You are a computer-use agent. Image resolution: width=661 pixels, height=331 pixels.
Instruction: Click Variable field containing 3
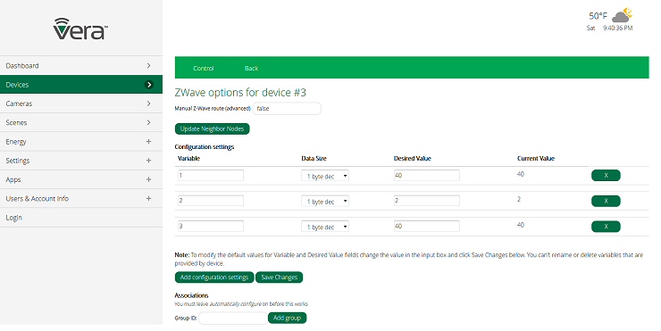tap(210, 226)
